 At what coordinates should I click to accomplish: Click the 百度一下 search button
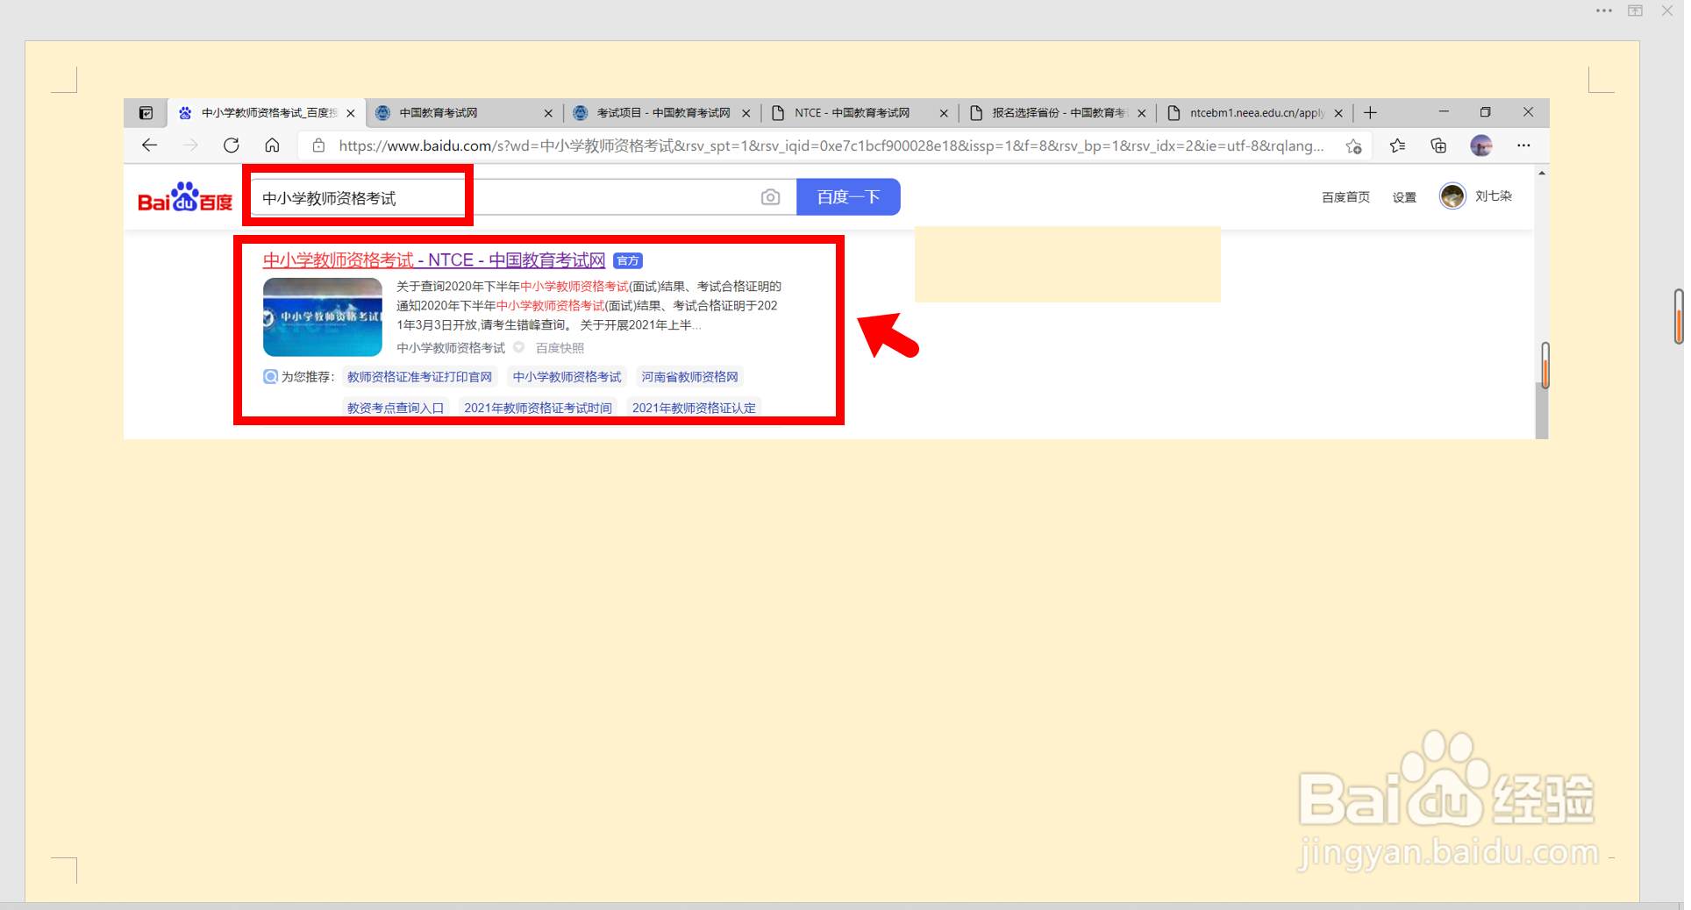pyautogui.click(x=848, y=197)
